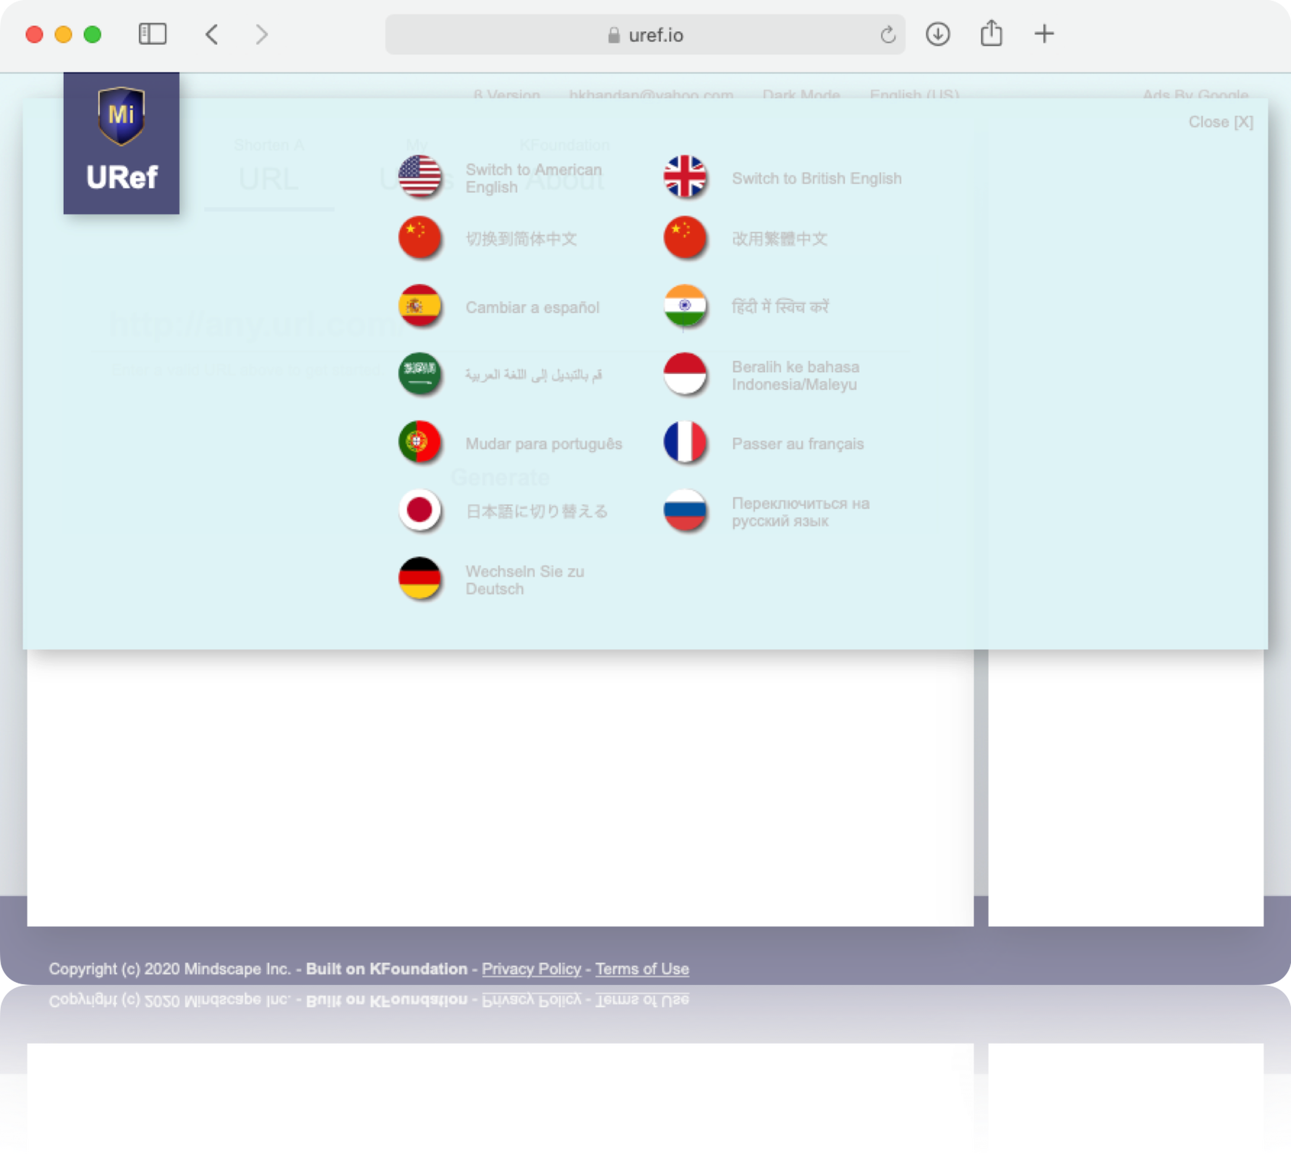Choose the Indian flag icon
The image size is (1291, 1170).
[x=685, y=306]
